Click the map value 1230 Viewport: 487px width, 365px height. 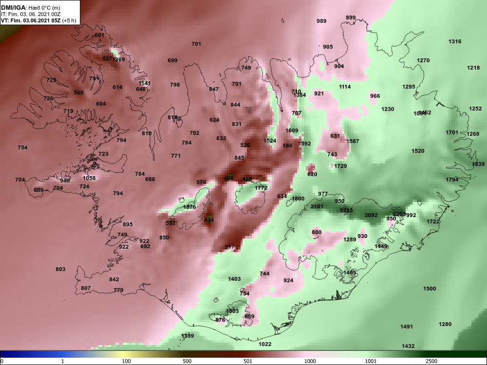388,109
